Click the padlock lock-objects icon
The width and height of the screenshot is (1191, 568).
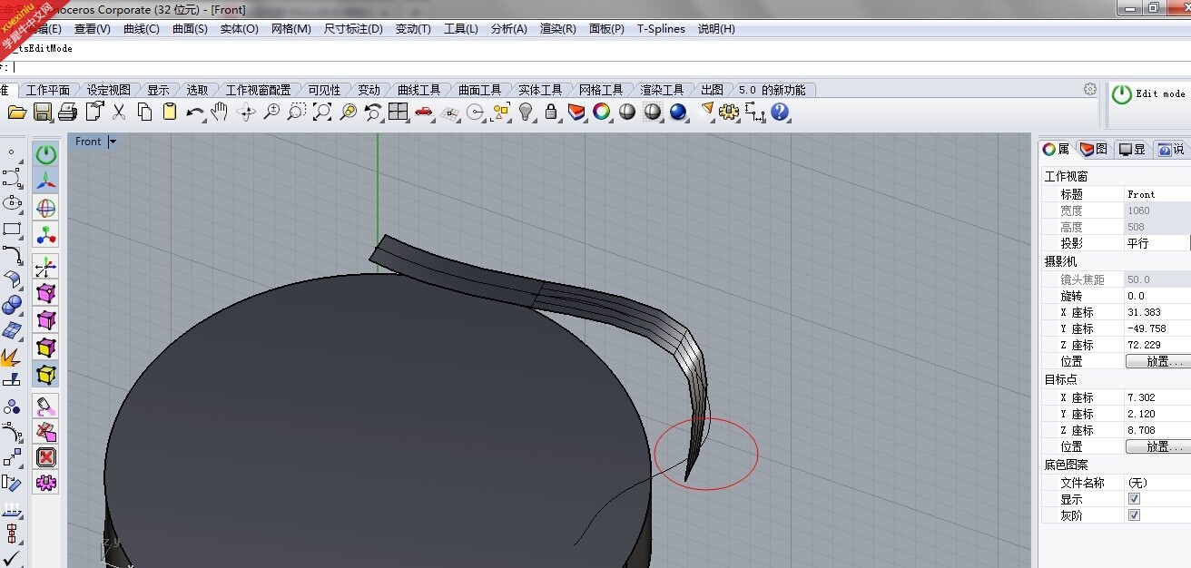(x=550, y=112)
